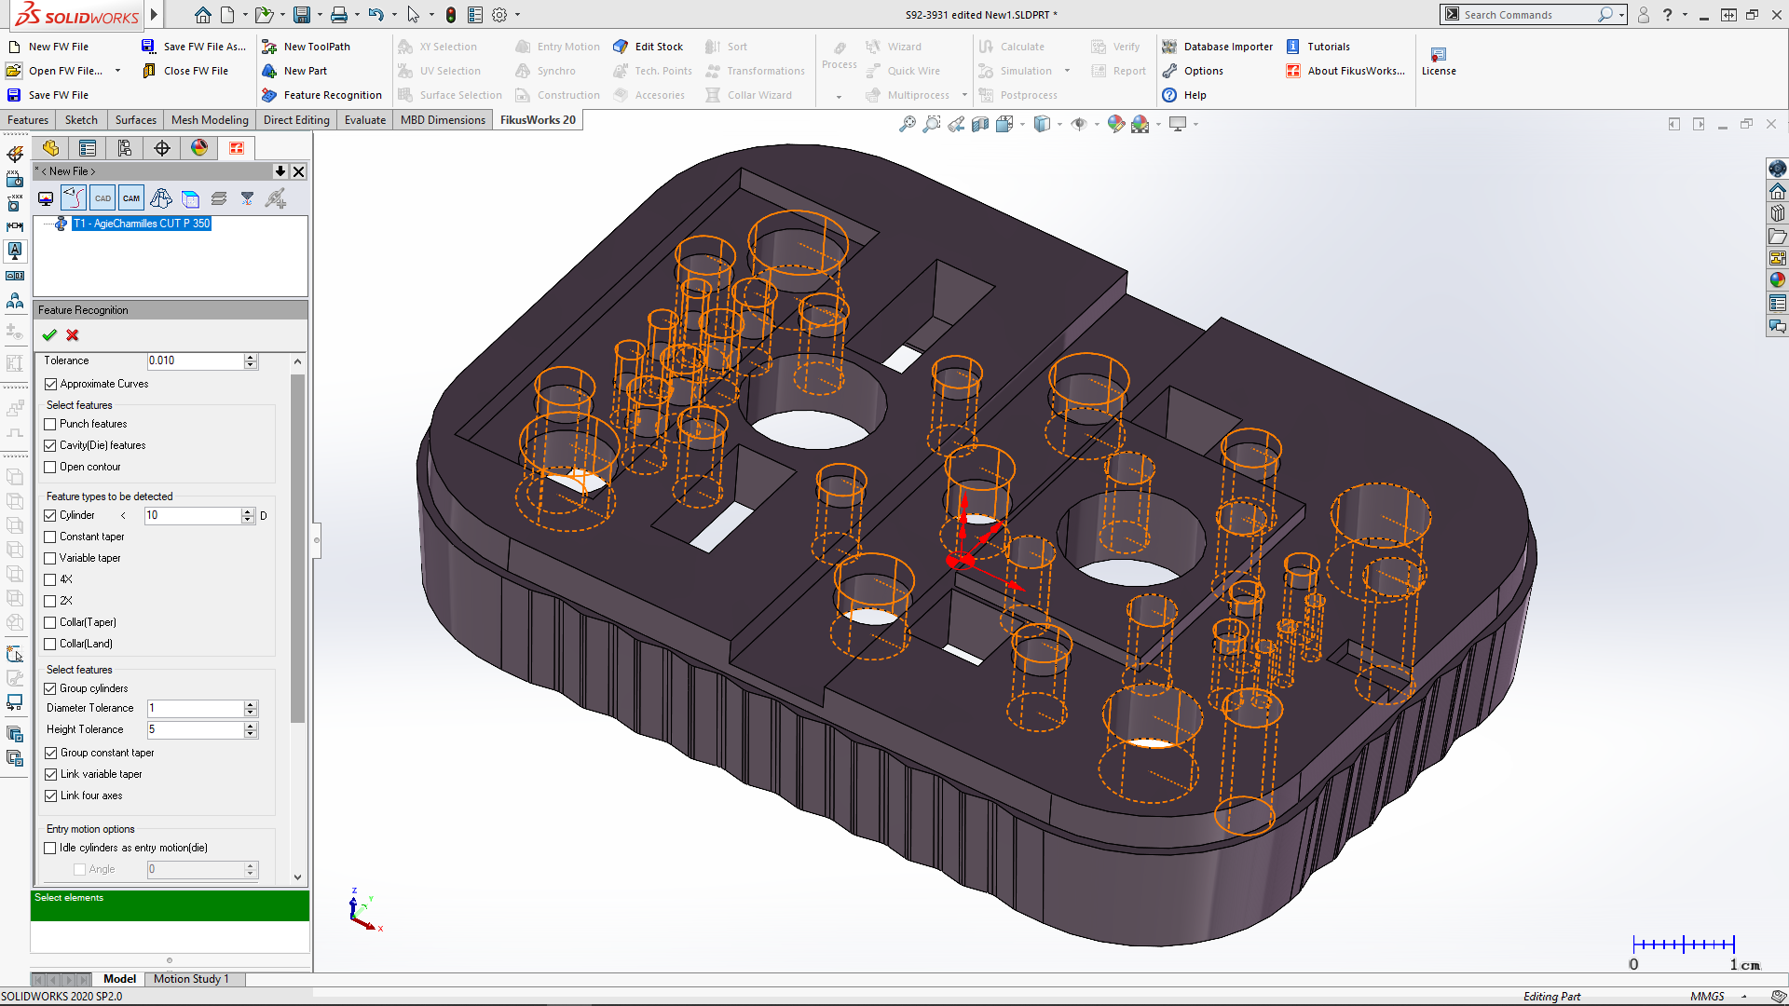The image size is (1789, 1006).
Task: Increase Height Tolerance with the up stepper
Action: tap(249, 725)
